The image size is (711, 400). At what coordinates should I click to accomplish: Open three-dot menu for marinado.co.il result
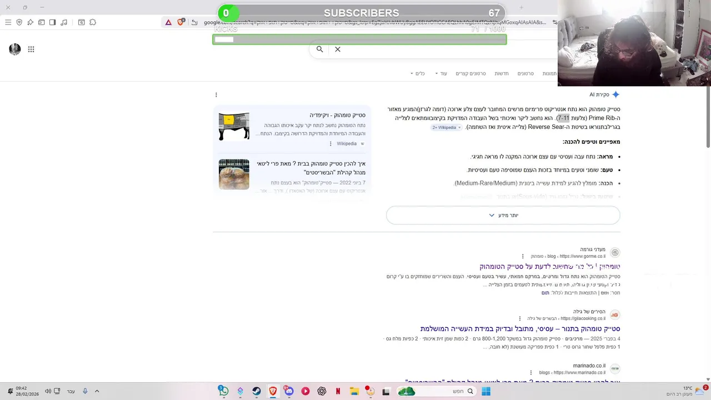531,373
